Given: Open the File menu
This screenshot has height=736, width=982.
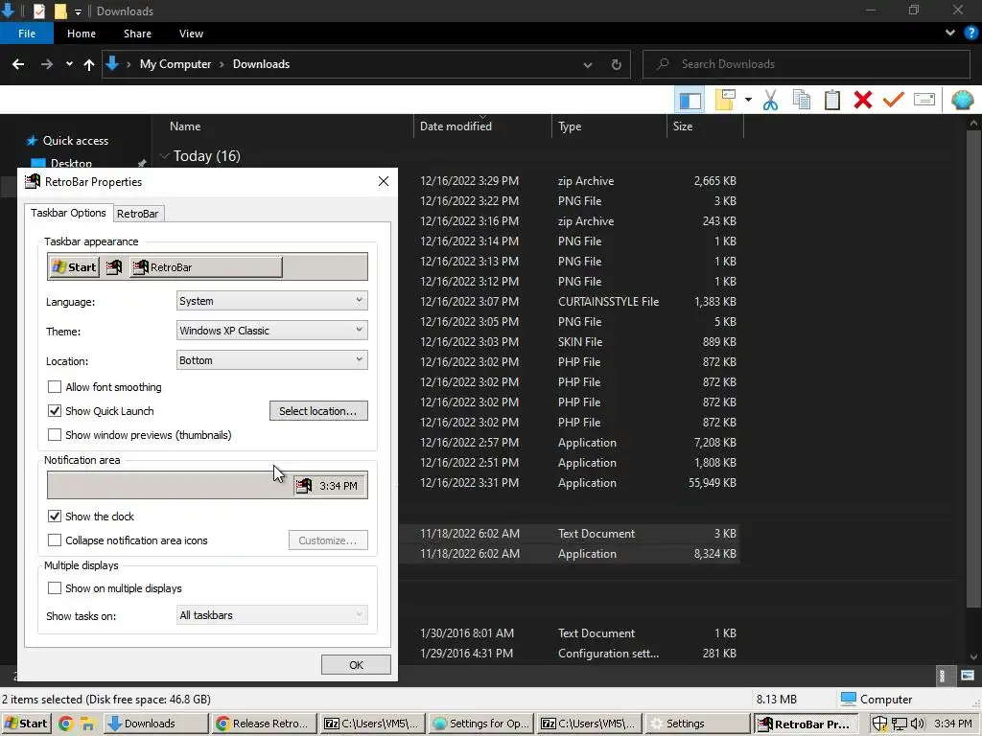Looking at the screenshot, I should 27,34.
